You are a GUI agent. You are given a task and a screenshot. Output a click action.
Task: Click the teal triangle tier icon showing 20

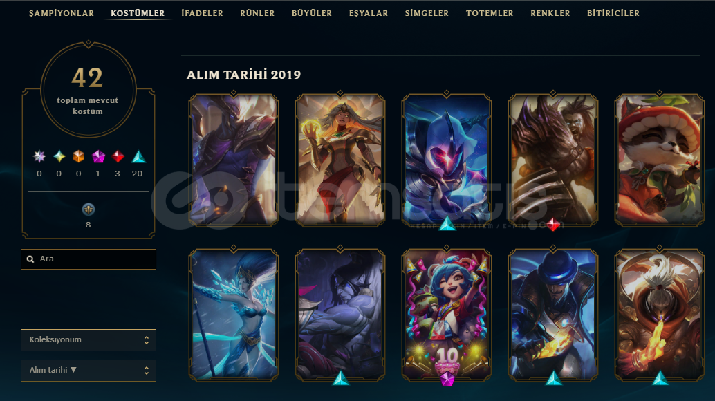pos(138,157)
